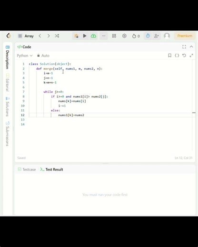Screen dimensions: 198x247
Task: Click the Premium button
Action: [x=185, y=36]
